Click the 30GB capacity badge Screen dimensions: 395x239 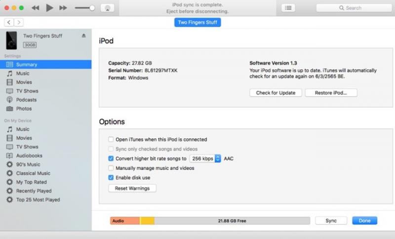coord(30,45)
